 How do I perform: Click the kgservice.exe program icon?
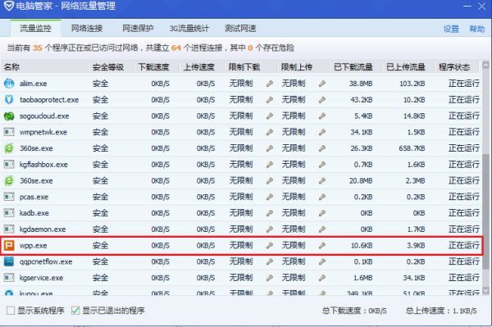tap(9, 278)
